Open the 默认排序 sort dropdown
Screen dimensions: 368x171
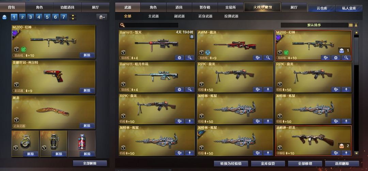[314, 25]
